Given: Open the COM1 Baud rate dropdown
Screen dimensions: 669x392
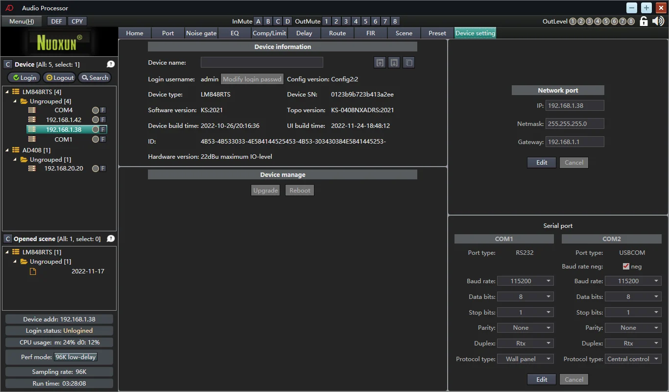Looking at the screenshot, I should click(x=525, y=281).
